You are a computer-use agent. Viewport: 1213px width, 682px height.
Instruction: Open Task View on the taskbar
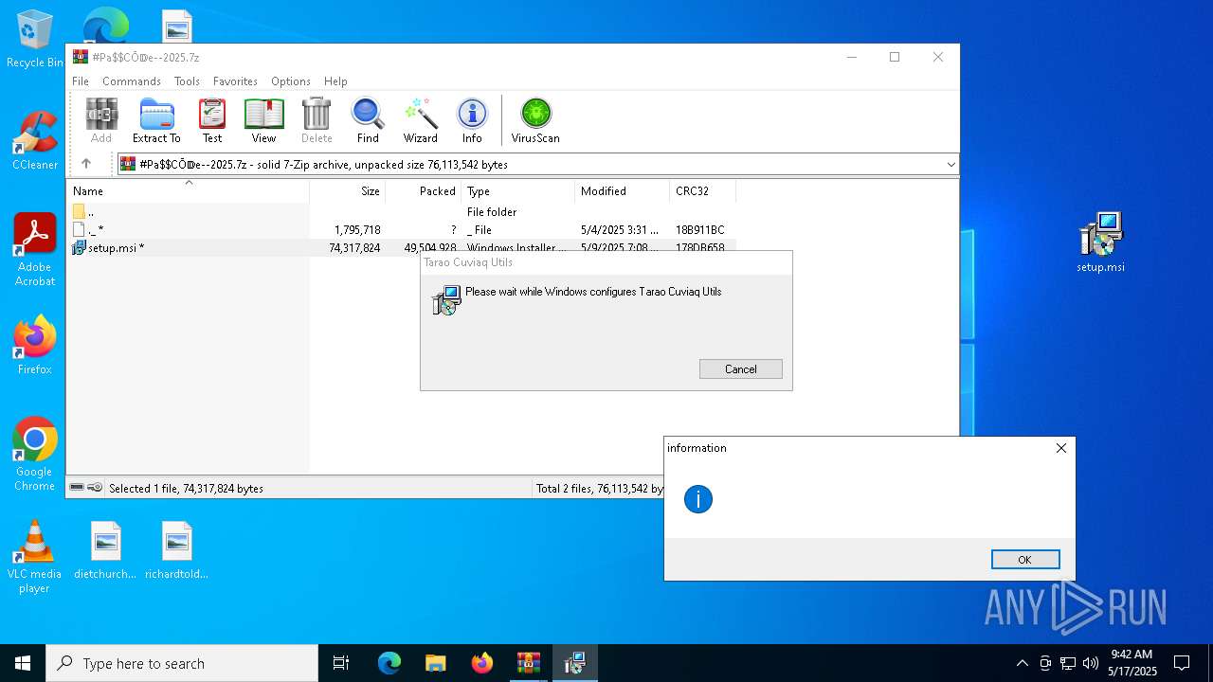(341, 663)
